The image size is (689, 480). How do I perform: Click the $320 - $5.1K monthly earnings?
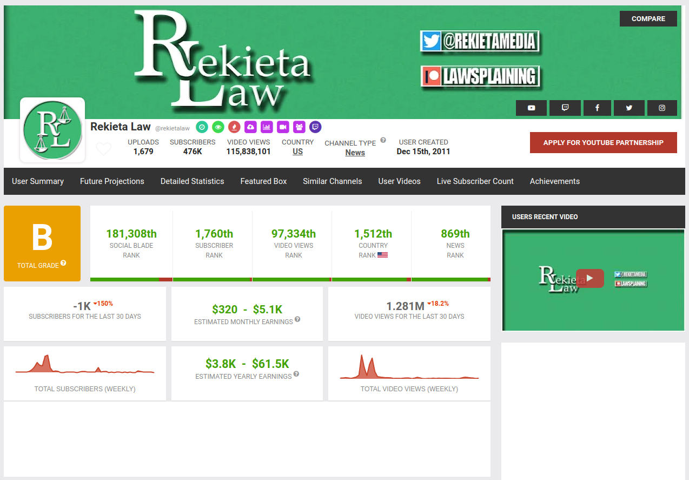pyautogui.click(x=247, y=310)
